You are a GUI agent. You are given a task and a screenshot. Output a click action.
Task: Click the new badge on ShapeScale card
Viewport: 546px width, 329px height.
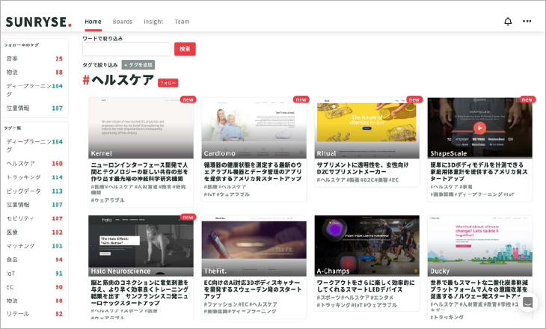click(527, 99)
